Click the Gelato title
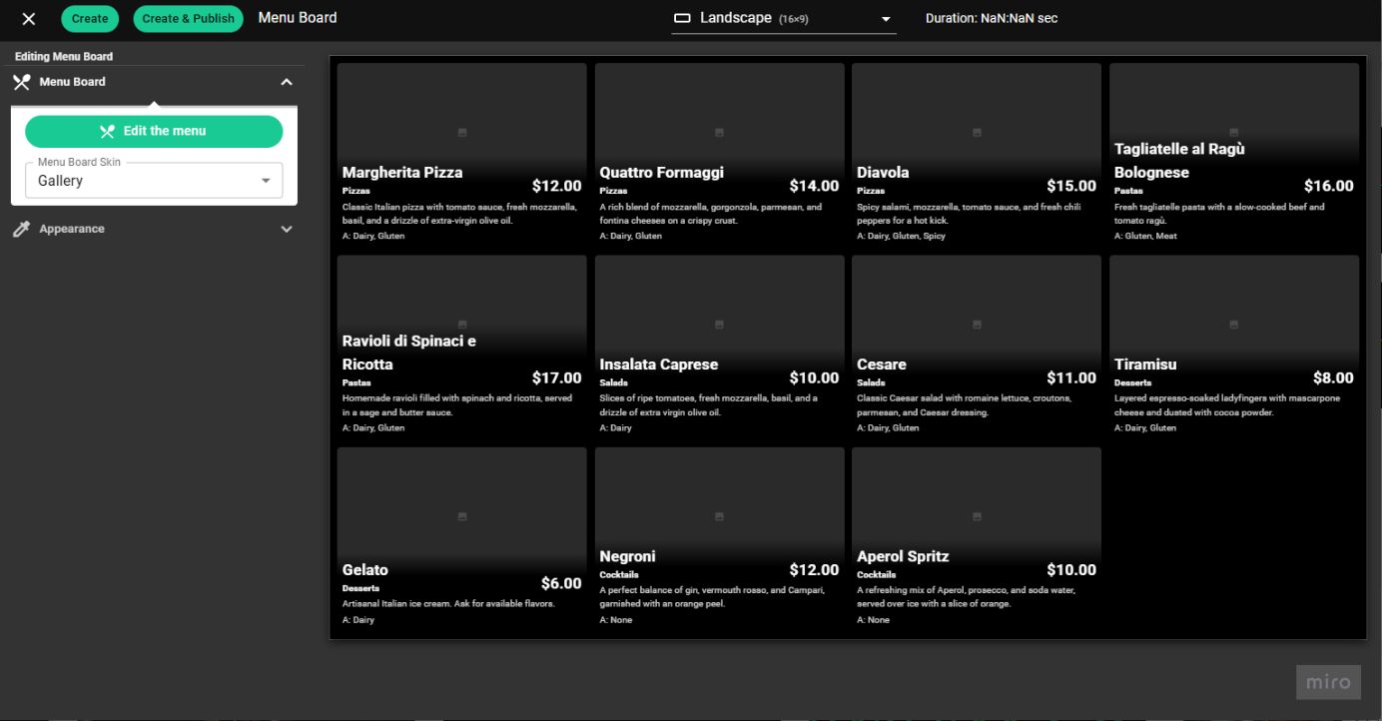 click(x=365, y=570)
